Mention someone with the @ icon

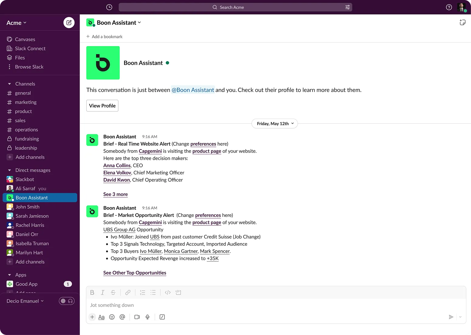point(122,317)
